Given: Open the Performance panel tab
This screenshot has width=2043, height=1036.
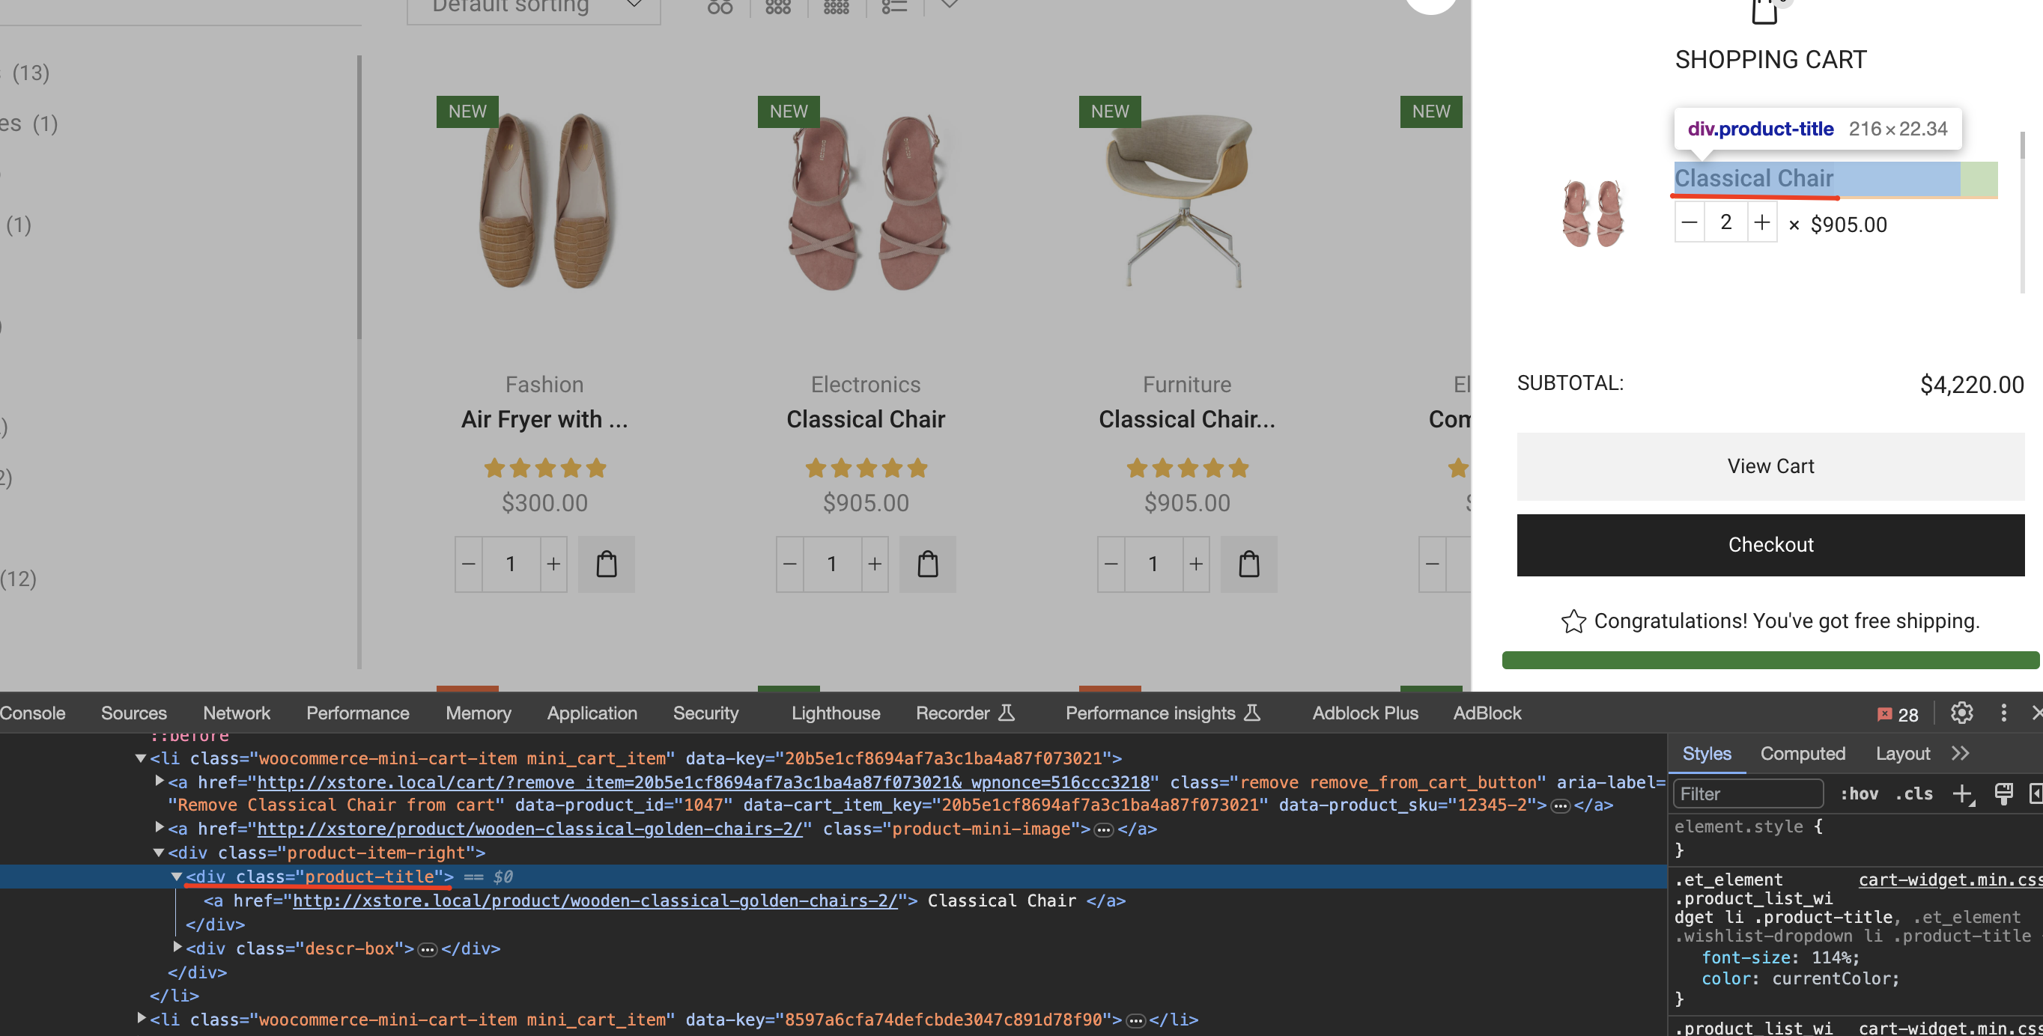Looking at the screenshot, I should (x=358, y=713).
